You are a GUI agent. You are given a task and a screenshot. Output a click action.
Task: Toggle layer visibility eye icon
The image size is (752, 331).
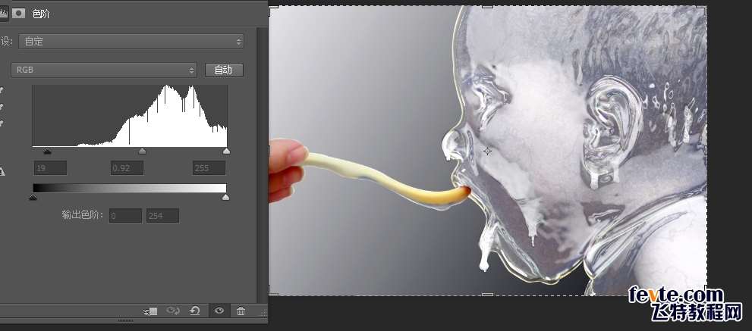[x=219, y=311]
